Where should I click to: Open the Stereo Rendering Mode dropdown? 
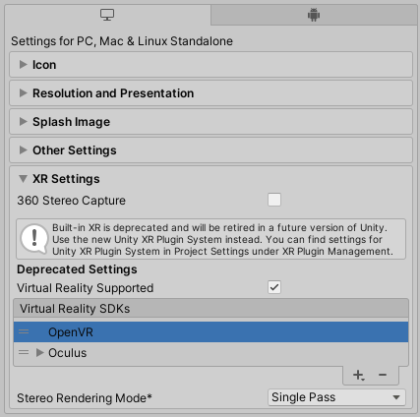[336, 397]
